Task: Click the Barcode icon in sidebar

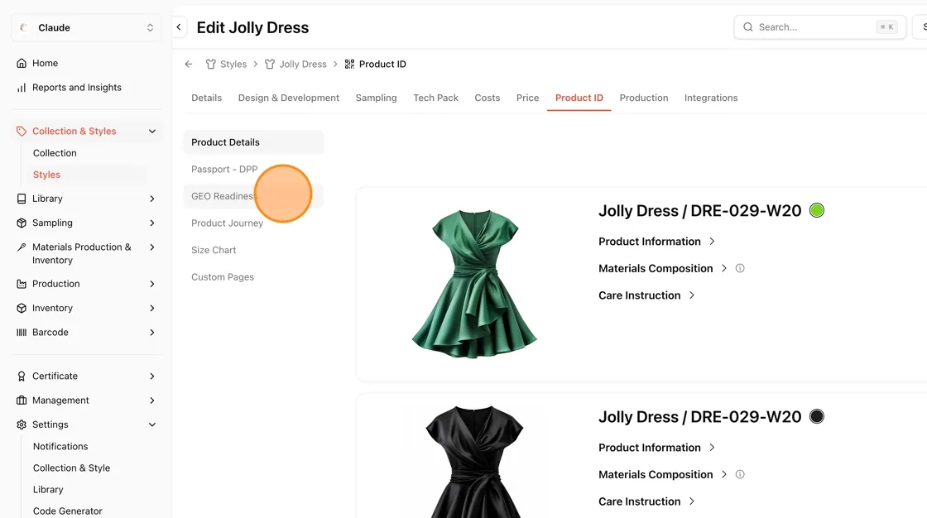Action: pyautogui.click(x=22, y=333)
